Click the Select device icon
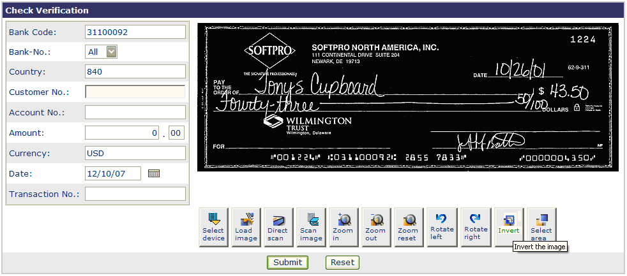This screenshot has width=627, height=276. point(213,227)
